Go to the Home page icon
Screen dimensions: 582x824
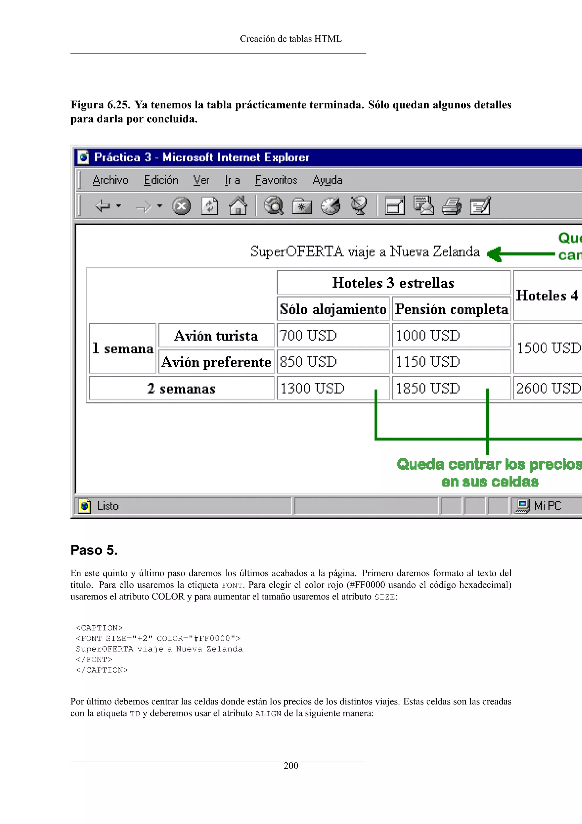238,206
